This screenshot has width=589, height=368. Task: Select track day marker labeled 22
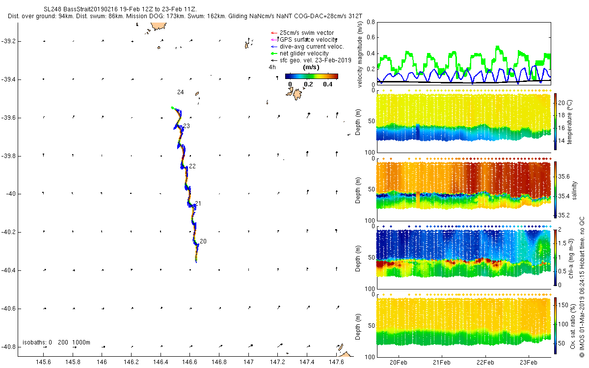pos(192,166)
